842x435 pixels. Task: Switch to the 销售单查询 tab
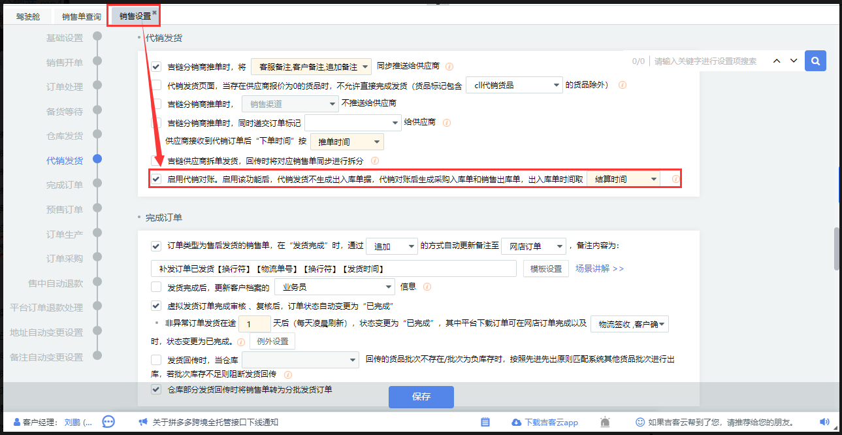click(x=82, y=16)
